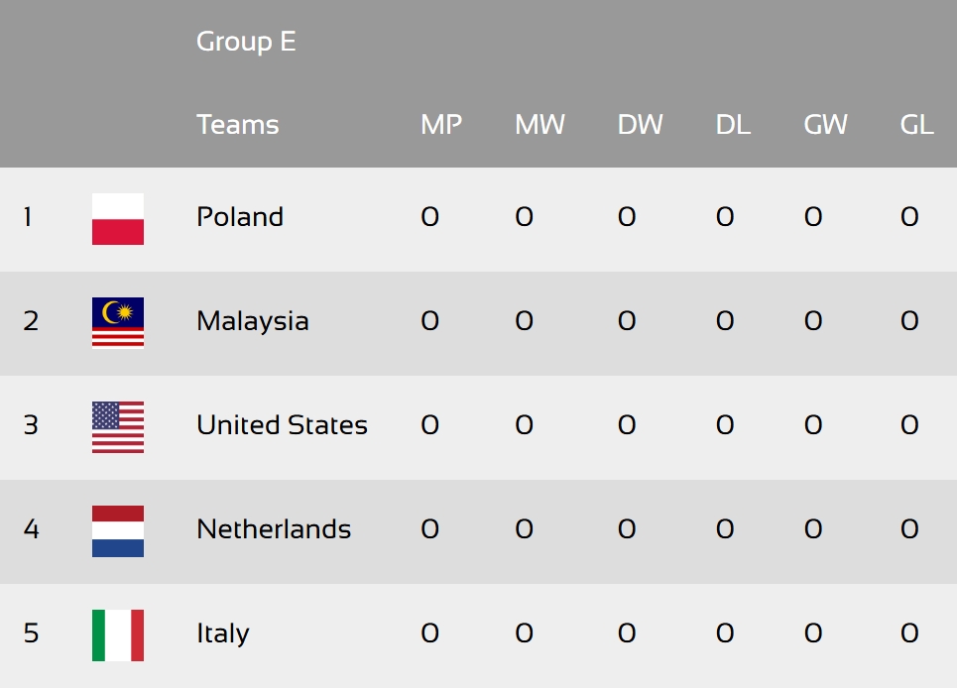Click the United States flag icon
Viewport: 957px width, 690px height.
point(118,427)
